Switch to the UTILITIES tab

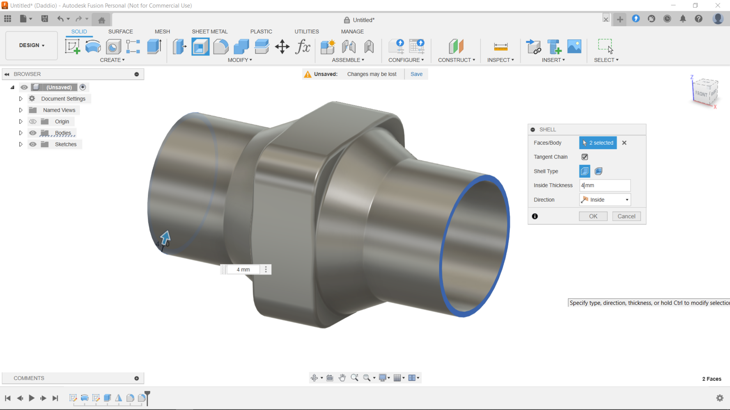click(x=307, y=32)
